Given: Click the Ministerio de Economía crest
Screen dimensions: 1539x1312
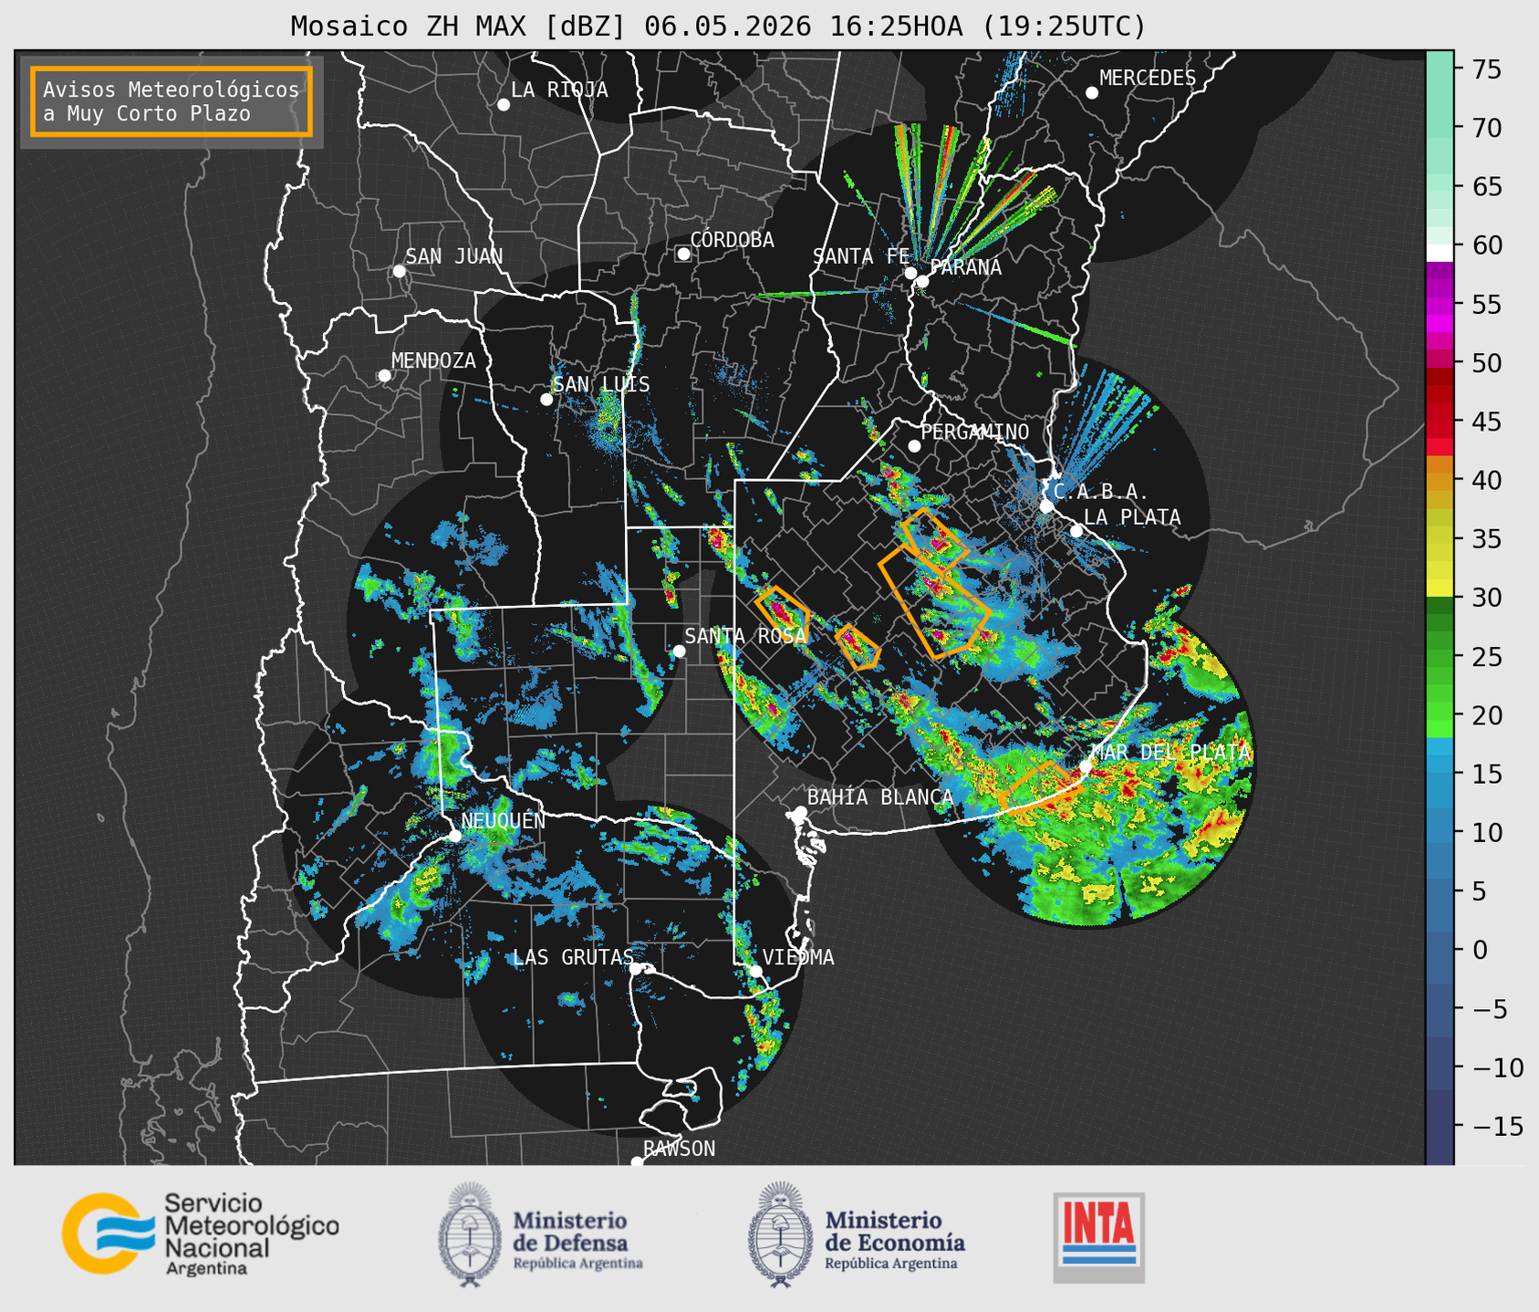Looking at the screenshot, I should tap(779, 1235).
